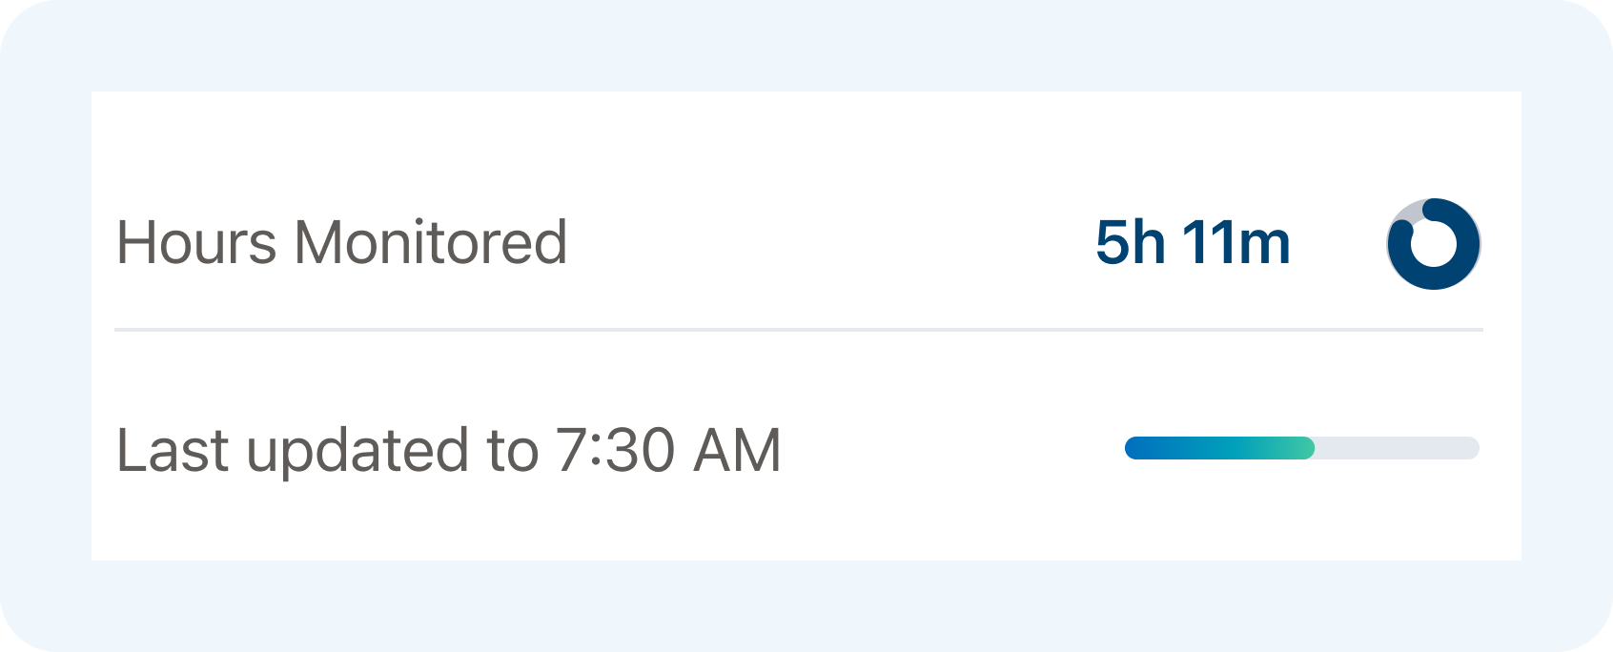
Task: Click the 7:30 AM time text
Action: coord(667,450)
